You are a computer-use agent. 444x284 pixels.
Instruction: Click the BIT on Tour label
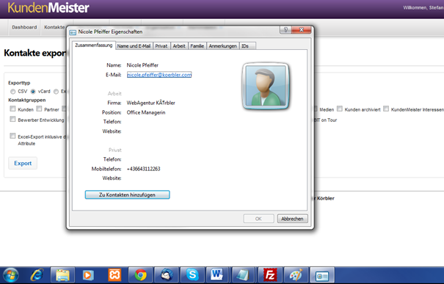(x=326, y=120)
